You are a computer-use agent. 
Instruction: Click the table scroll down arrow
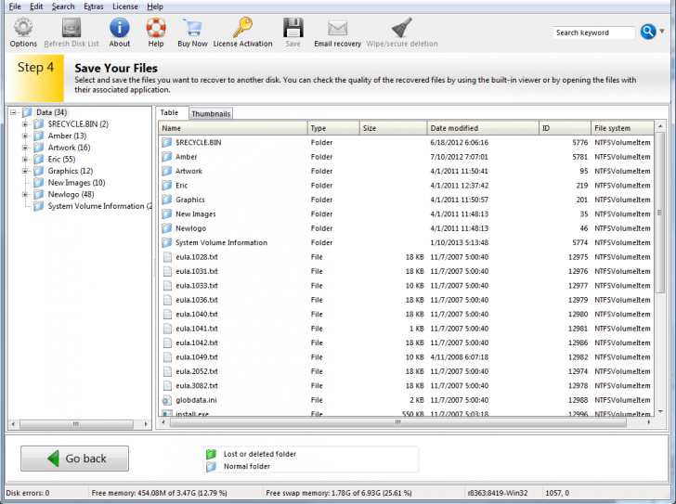pyautogui.click(x=660, y=412)
